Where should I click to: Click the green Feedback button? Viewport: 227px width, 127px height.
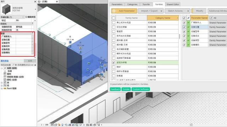point(115,89)
